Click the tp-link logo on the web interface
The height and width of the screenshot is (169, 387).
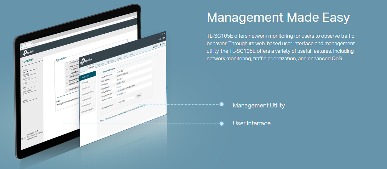(28, 52)
